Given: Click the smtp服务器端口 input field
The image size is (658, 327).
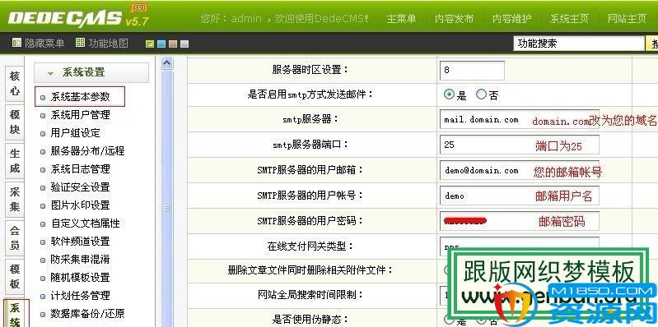Looking at the screenshot, I should (x=520, y=145).
